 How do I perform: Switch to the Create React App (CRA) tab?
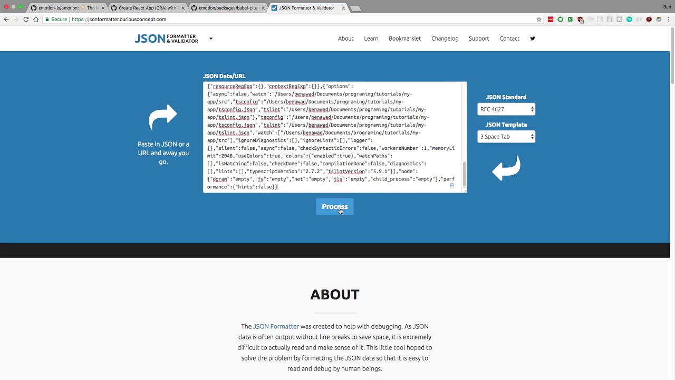pyautogui.click(x=147, y=8)
